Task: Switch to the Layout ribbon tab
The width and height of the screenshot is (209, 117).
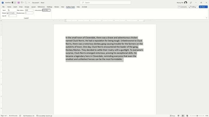Action: [x=33, y=7]
